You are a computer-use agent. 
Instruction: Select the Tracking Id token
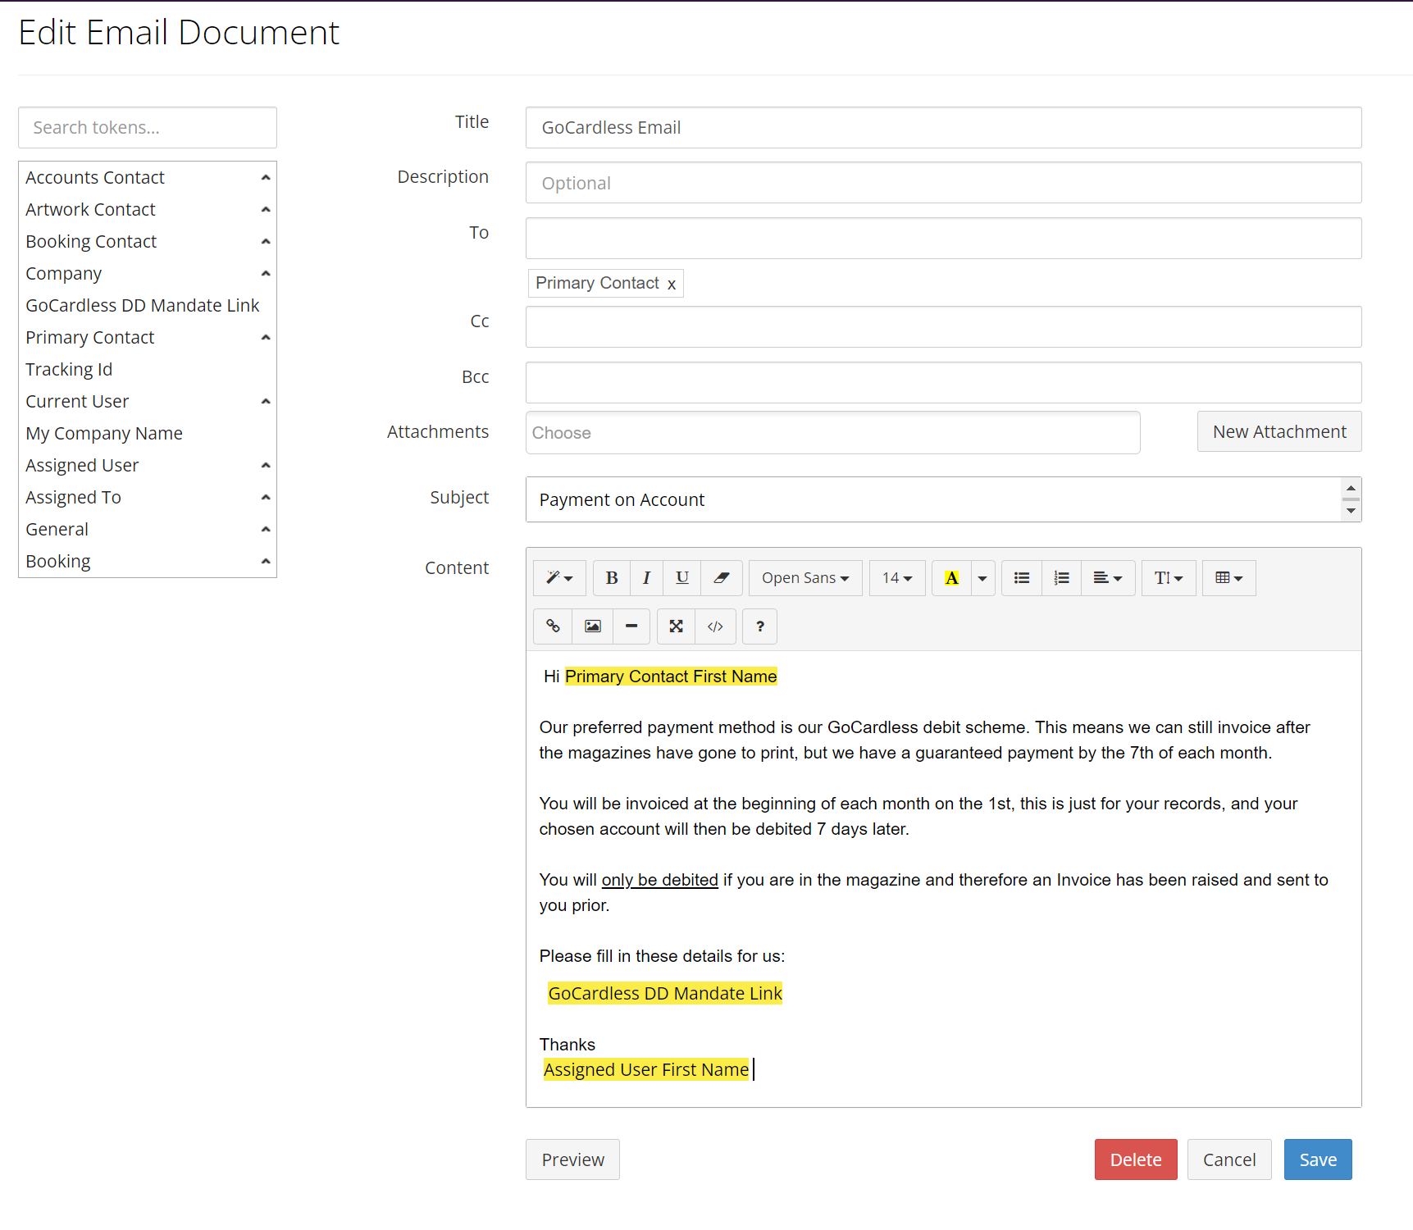69,369
